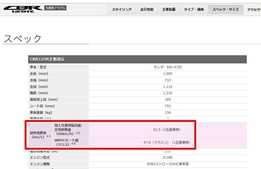Click the 軸距 (mm) label
Screen dimensions: 261x169
point(39,93)
